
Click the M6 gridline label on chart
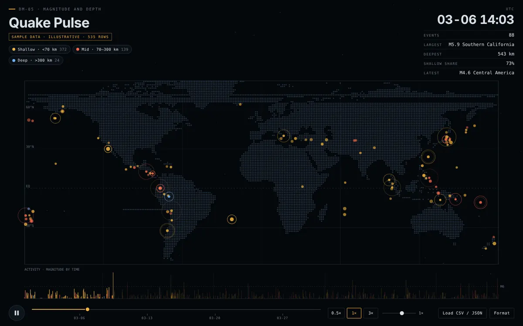(502, 286)
